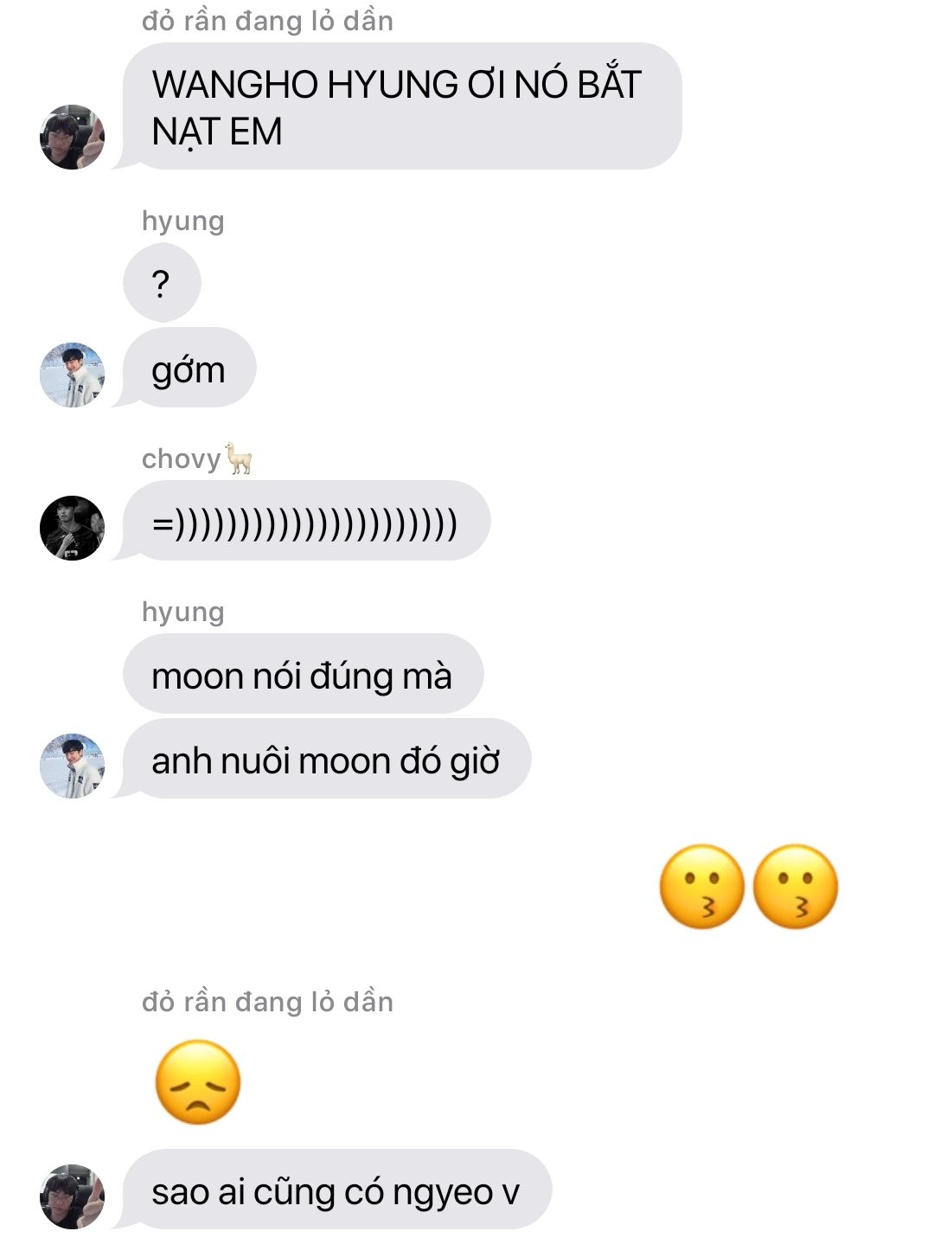Tap chovy's dark profile picture

(x=72, y=528)
